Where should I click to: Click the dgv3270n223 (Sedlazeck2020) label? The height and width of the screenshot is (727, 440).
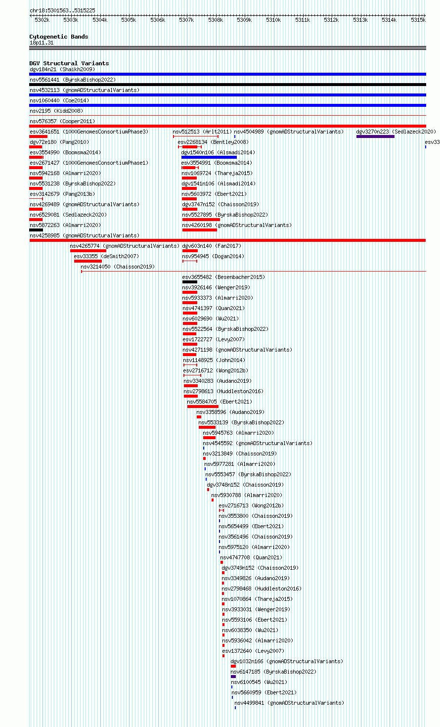(x=396, y=132)
